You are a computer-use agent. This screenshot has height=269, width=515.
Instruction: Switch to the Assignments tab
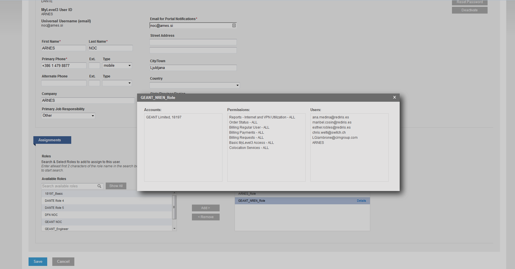point(52,140)
